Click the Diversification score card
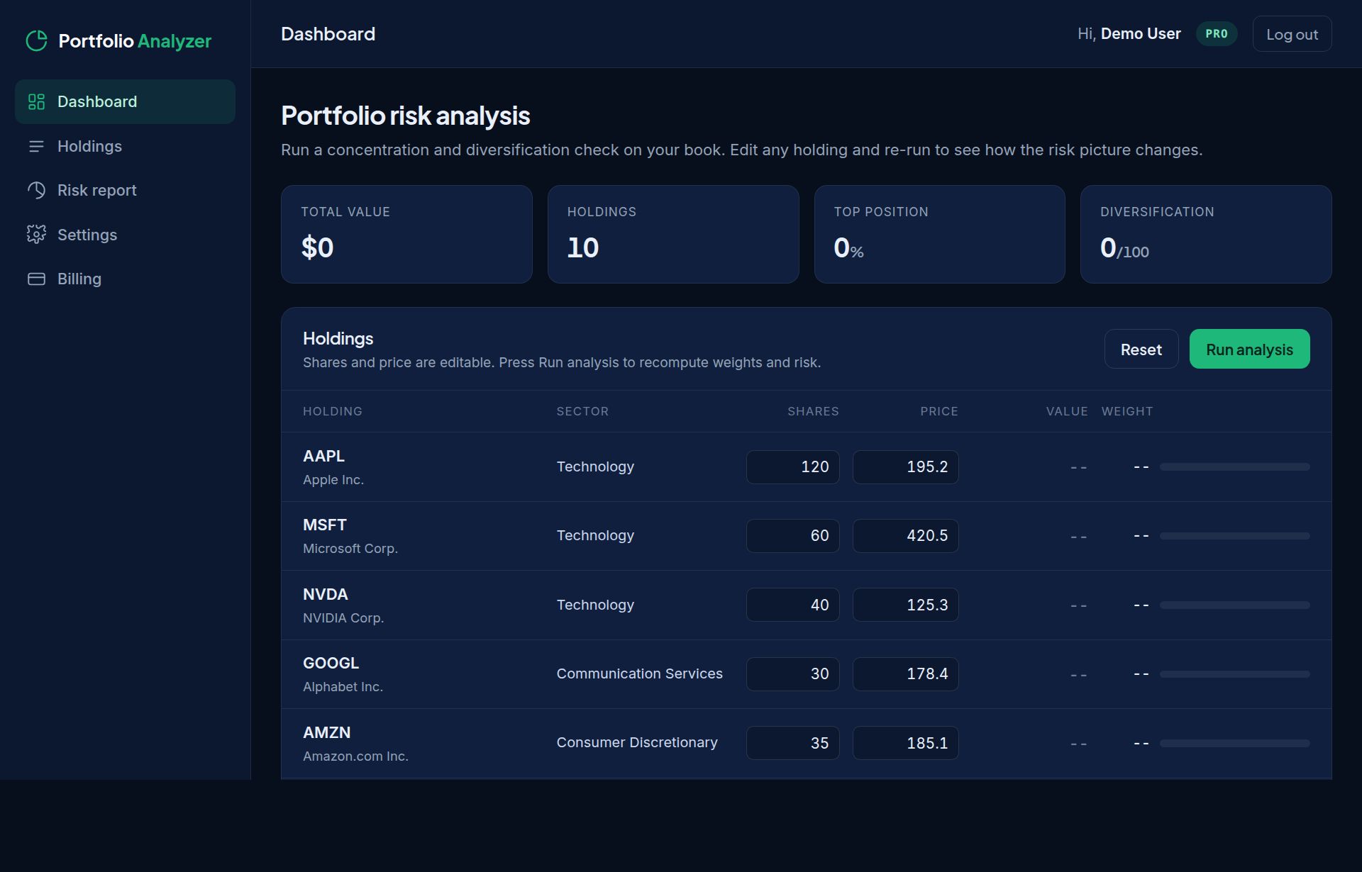Screen dimensions: 1362x872 pos(1206,234)
